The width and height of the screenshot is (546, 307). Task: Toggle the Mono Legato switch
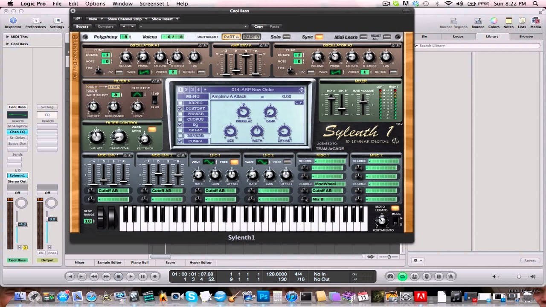click(x=395, y=208)
